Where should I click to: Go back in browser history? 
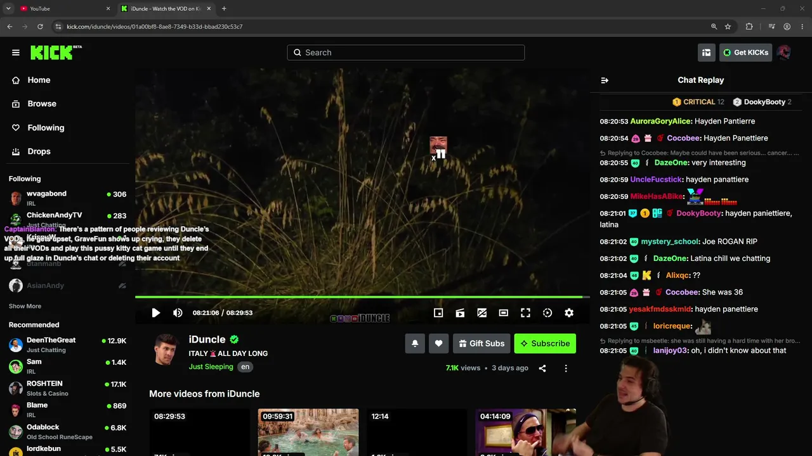point(10,27)
